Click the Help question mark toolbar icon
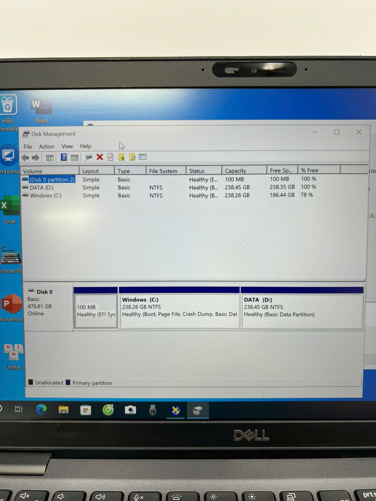The image size is (376, 501). point(64,157)
